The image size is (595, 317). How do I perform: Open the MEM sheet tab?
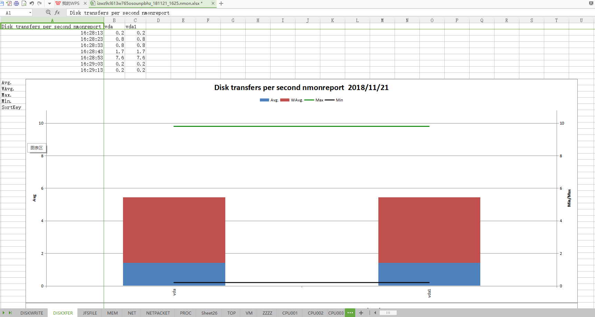pyautogui.click(x=112, y=313)
